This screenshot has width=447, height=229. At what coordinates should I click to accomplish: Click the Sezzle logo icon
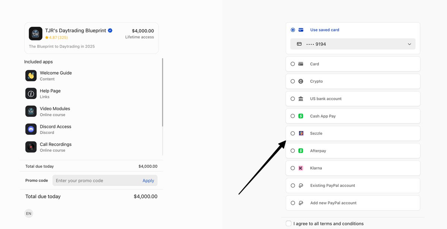[301, 133]
